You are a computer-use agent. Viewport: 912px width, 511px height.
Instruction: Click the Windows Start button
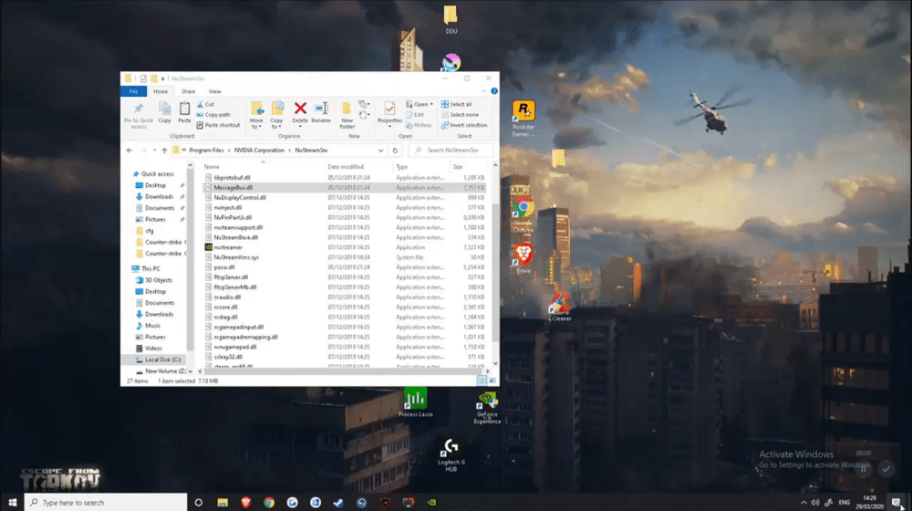coord(12,502)
